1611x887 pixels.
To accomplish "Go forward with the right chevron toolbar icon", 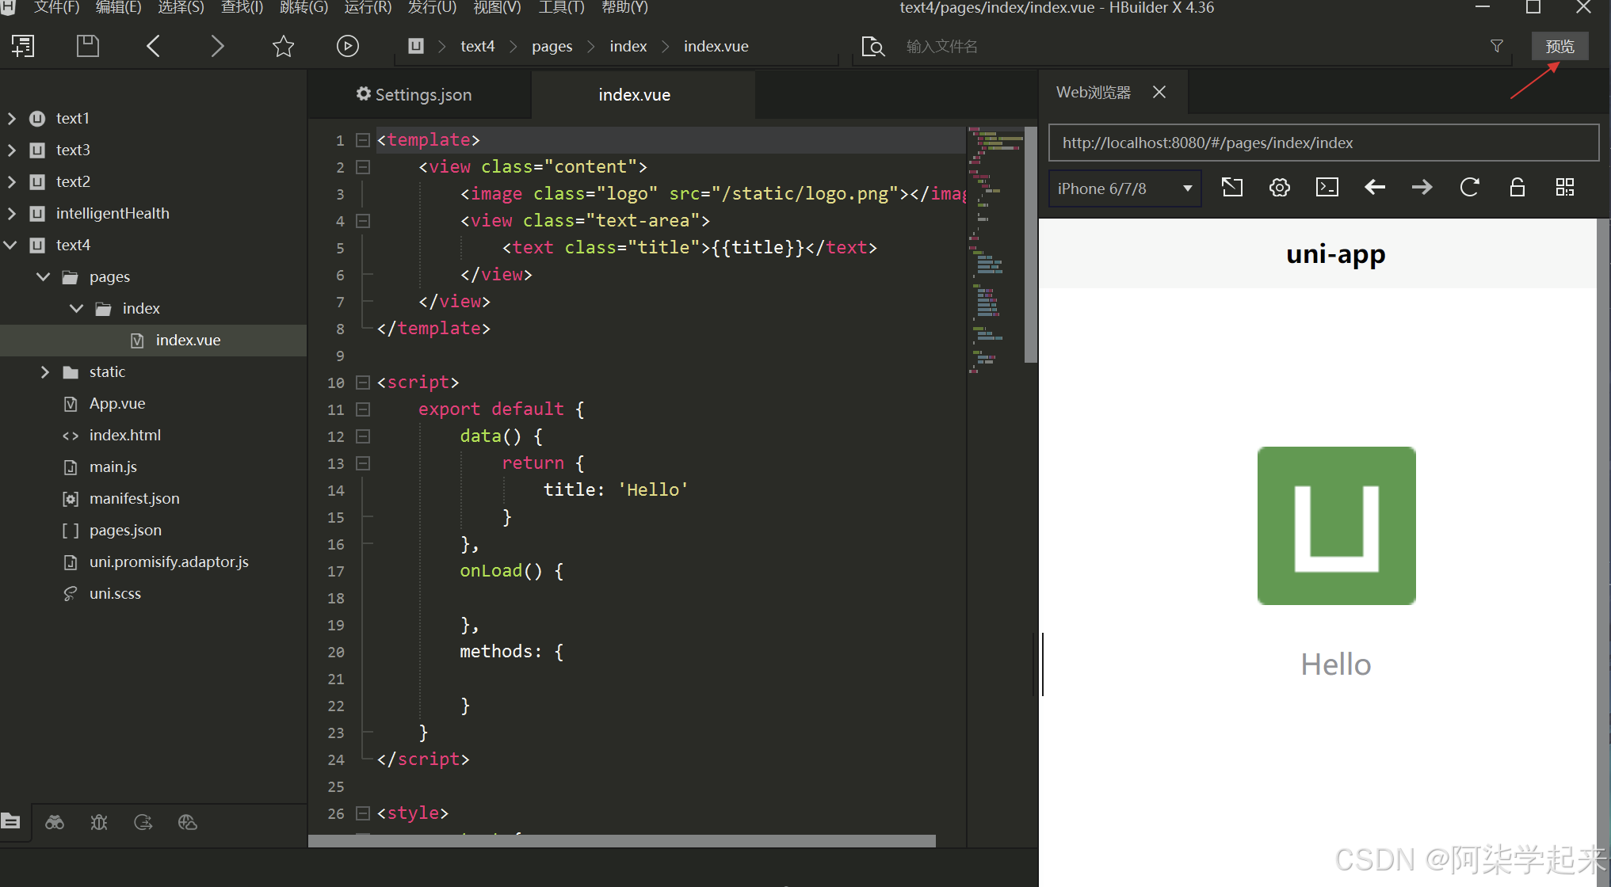I will [x=217, y=46].
